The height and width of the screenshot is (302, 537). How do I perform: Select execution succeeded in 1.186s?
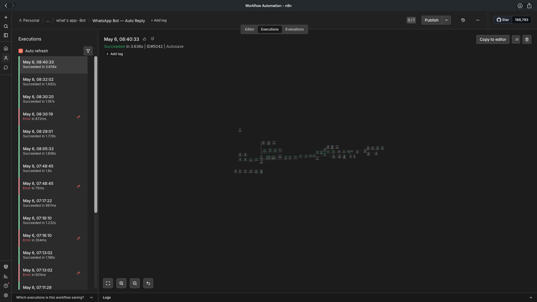53,255
